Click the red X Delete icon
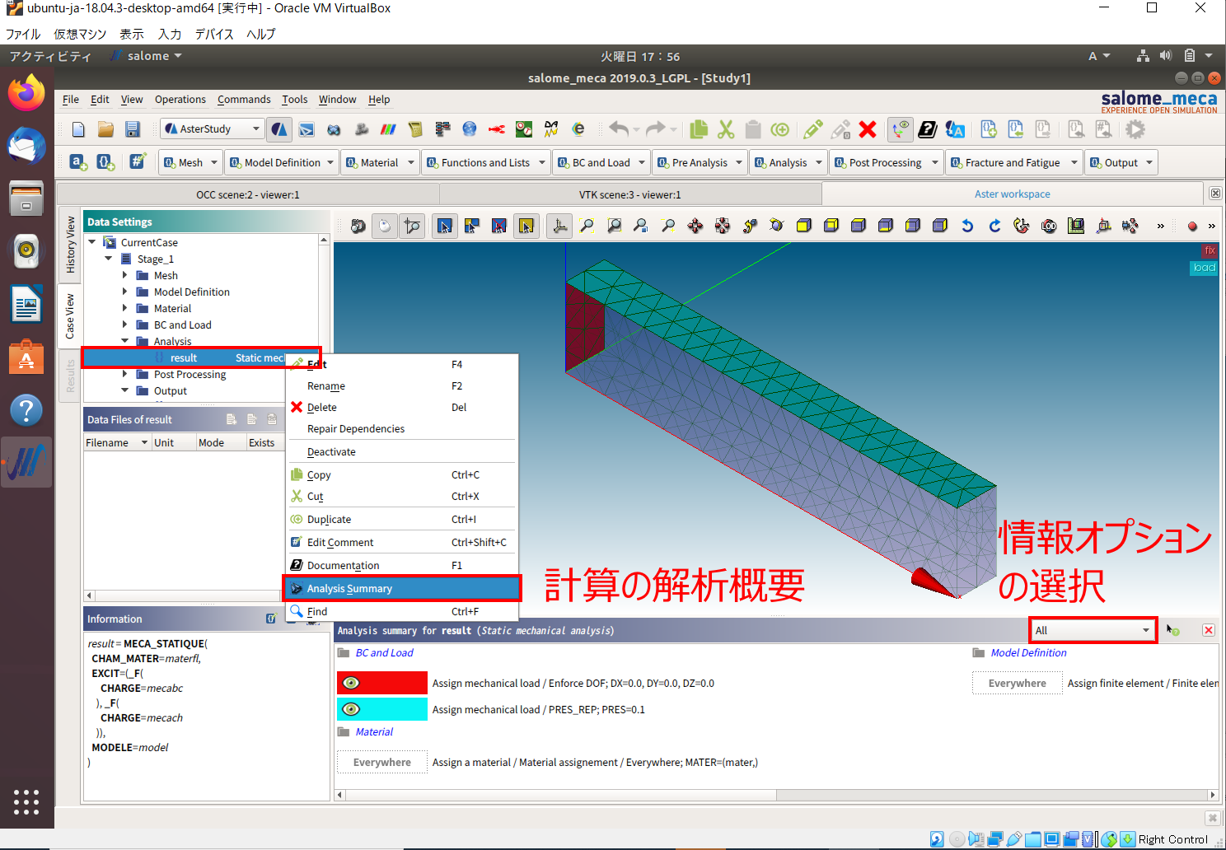 coord(868,129)
